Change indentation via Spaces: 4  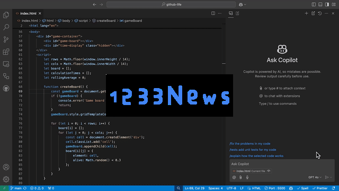click(216, 188)
